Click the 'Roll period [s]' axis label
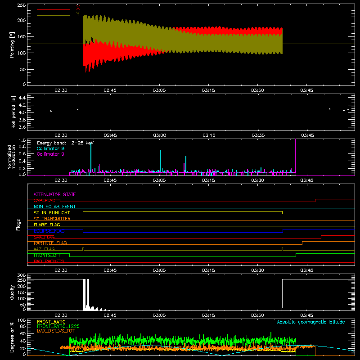Viewport: 360px width, 360px height. (x=13, y=112)
